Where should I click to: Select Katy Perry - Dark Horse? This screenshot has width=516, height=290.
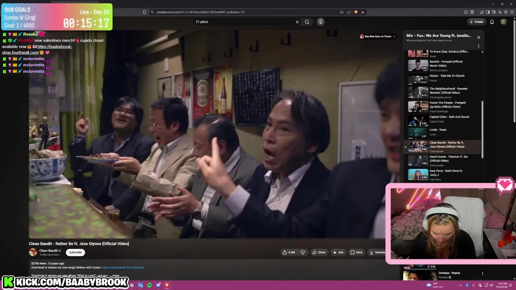pos(443,174)
